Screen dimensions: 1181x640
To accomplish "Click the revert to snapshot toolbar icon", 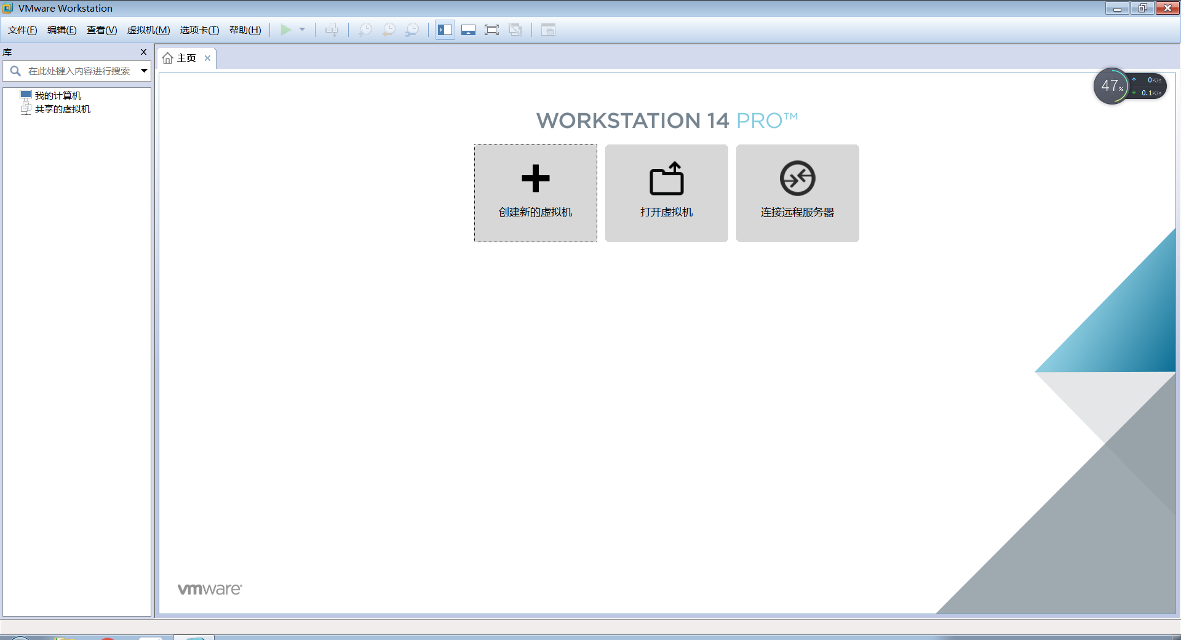I will click(389, 30).
